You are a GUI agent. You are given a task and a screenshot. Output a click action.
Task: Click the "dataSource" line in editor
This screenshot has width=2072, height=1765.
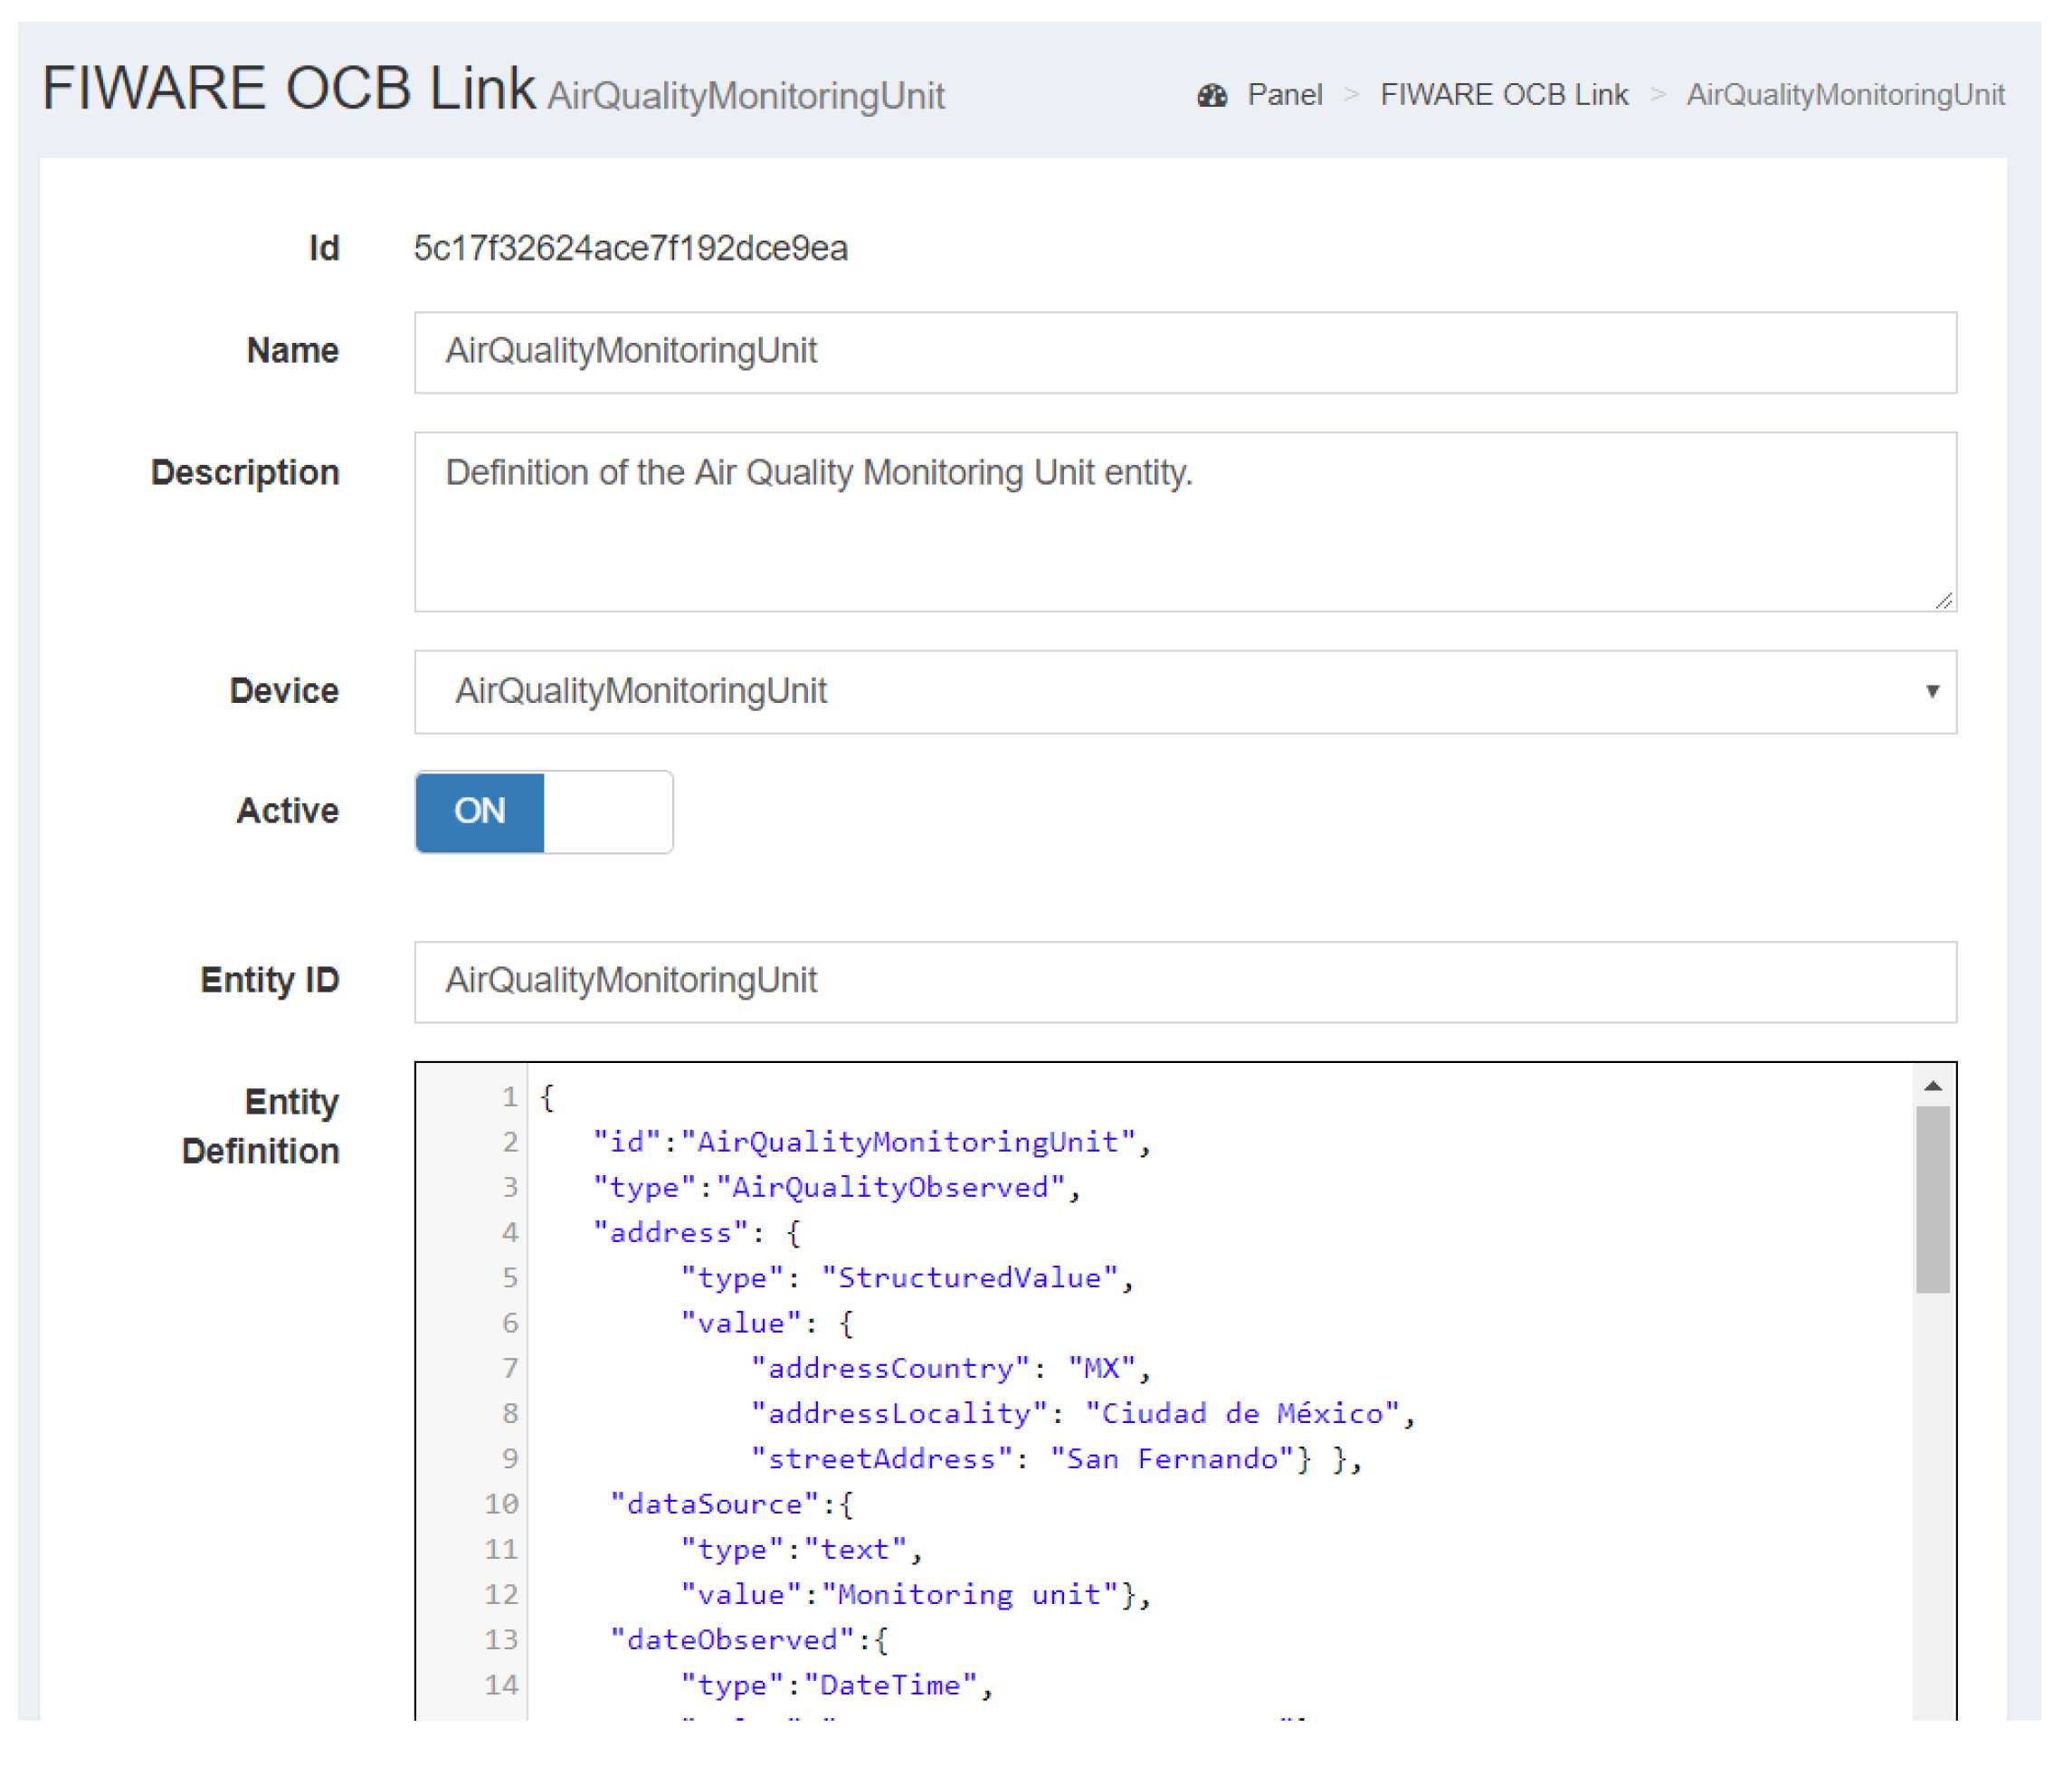[x=732, y=1504]
